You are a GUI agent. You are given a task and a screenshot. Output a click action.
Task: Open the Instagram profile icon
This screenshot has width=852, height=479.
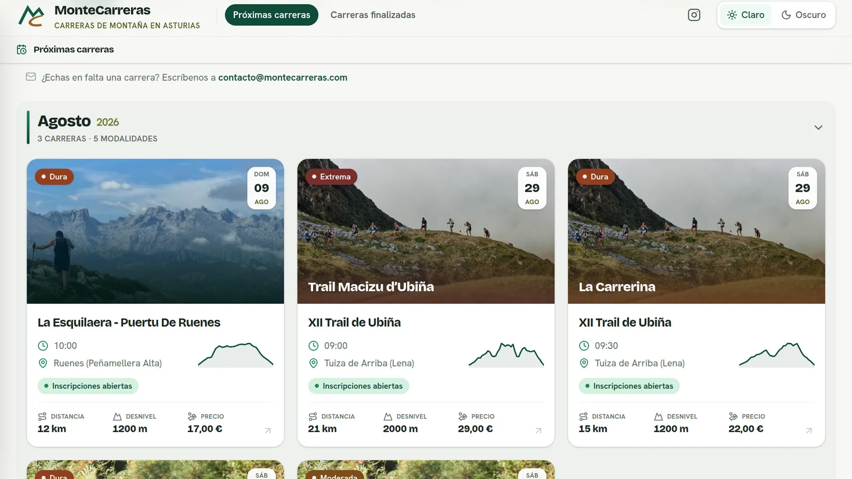[694, 15]
